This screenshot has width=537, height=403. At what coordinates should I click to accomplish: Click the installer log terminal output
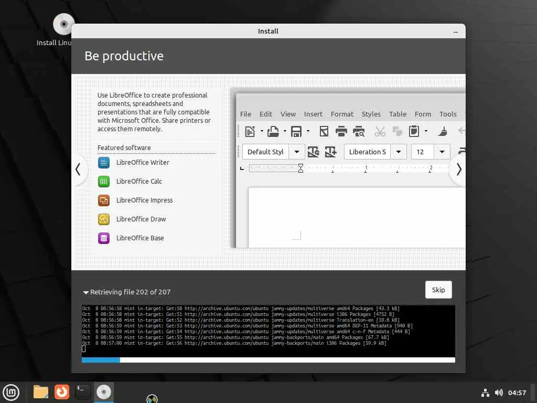(268, 331)
